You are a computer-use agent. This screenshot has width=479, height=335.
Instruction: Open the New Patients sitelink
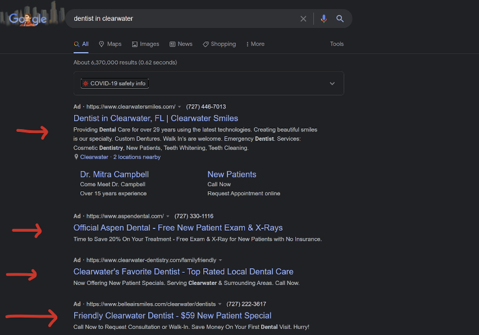click(232, 175)
